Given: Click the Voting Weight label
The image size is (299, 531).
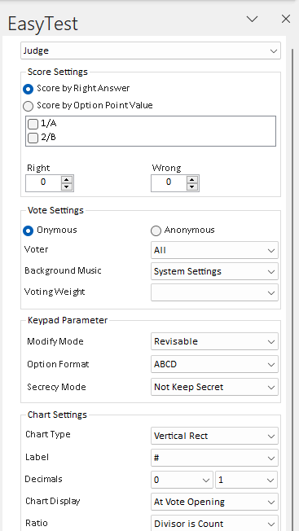Looking at the screenshot, I should pos(55,292).
